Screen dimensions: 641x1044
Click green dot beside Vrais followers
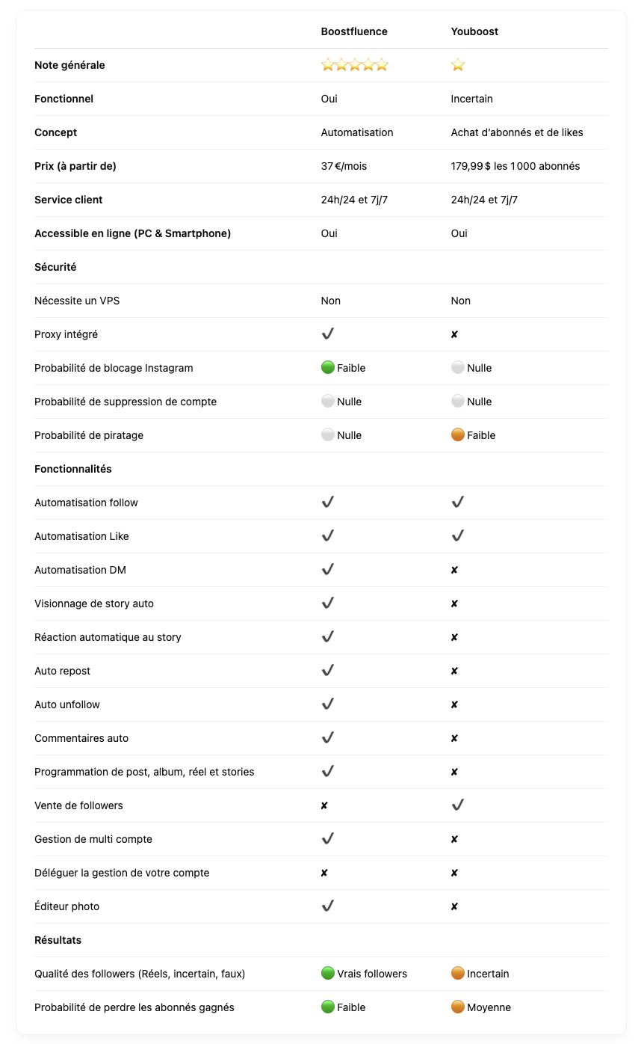328,973
